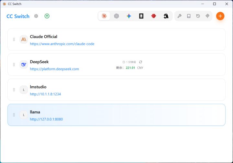Screen dimensions: 233x163
Task: Grab the drag handle of Claude Official
Action: point(14,39)
